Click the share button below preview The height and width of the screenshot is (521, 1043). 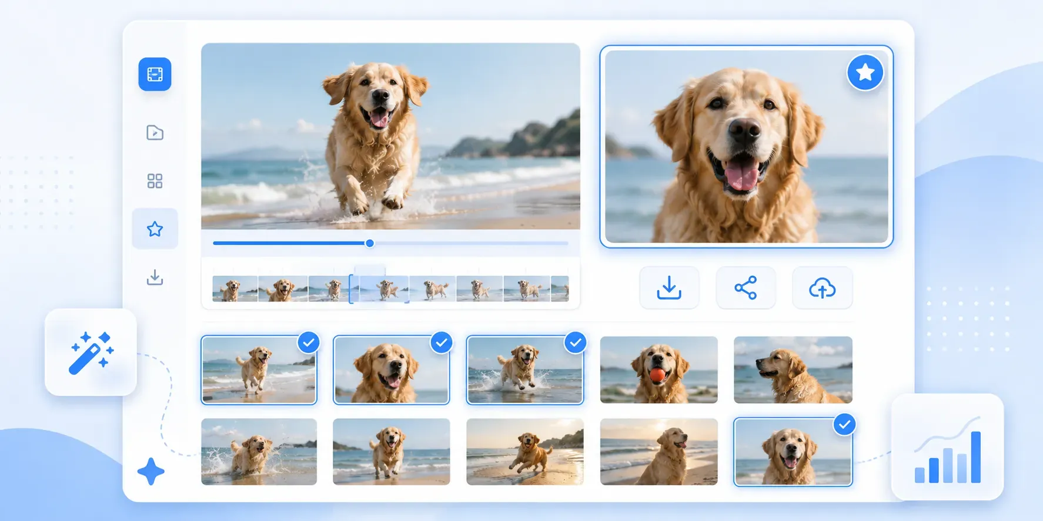point(746,288)
